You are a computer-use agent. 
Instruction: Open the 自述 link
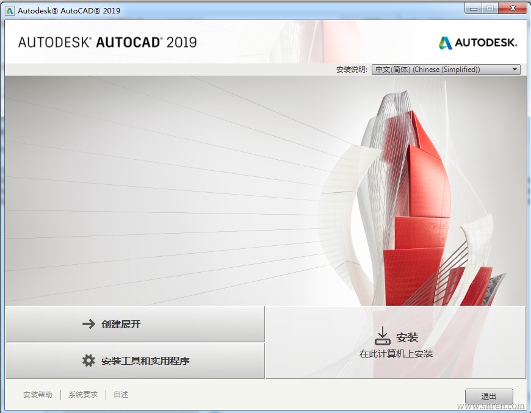pyautogui.click(x=121, y=395)
